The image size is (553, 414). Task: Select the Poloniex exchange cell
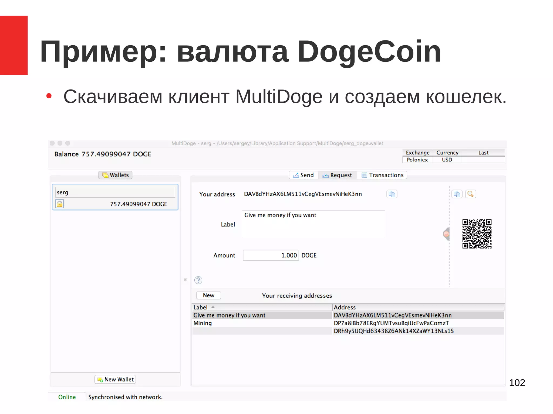pos(417,160)
